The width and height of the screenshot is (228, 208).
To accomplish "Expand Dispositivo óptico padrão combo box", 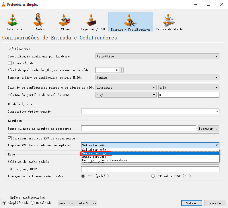I will click(150, 111).
